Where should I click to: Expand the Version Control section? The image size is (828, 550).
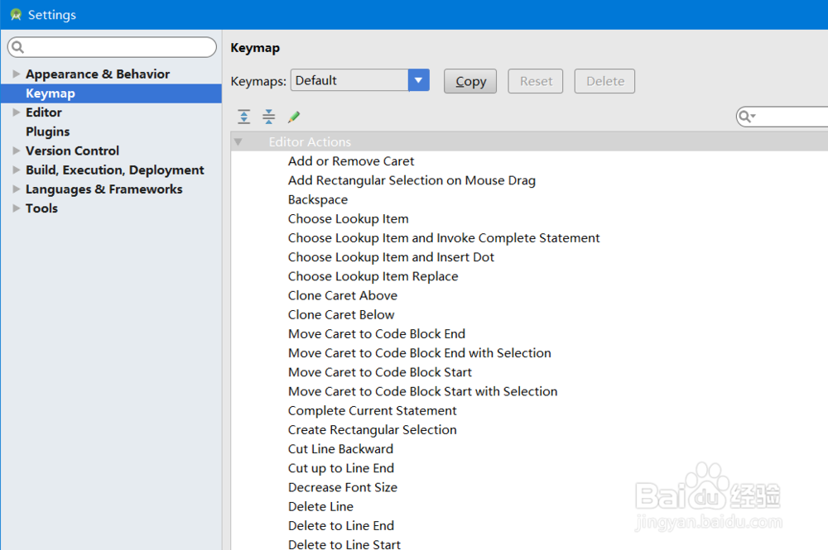(17, 151)
